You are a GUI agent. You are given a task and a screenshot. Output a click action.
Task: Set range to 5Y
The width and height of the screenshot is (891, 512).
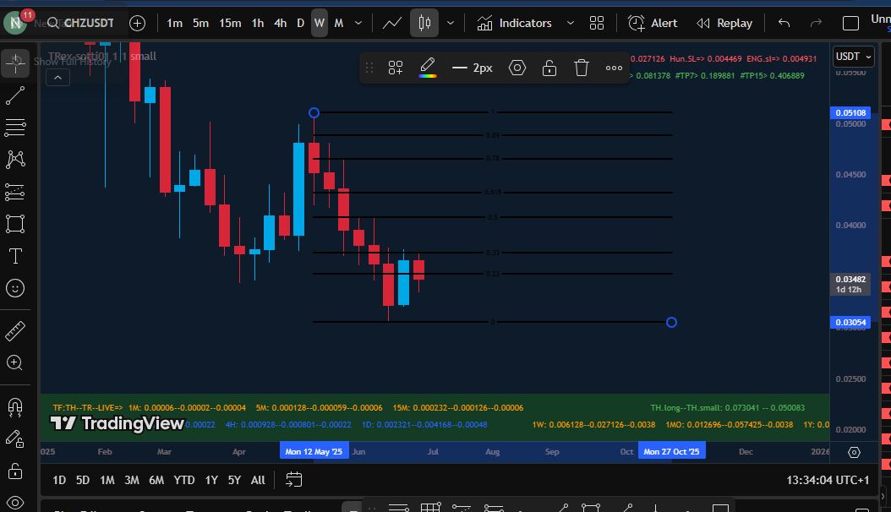pos(234,480)
